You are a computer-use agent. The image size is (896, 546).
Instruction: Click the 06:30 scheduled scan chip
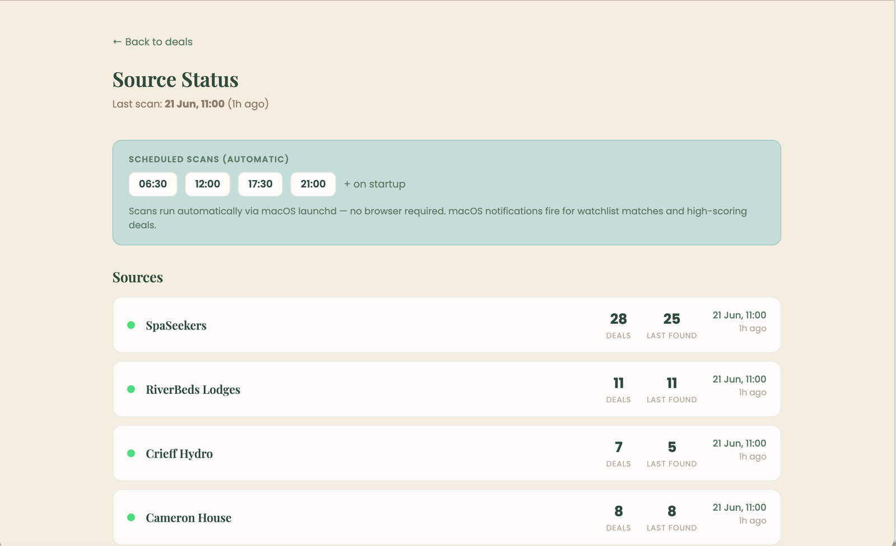pos(153,184)
